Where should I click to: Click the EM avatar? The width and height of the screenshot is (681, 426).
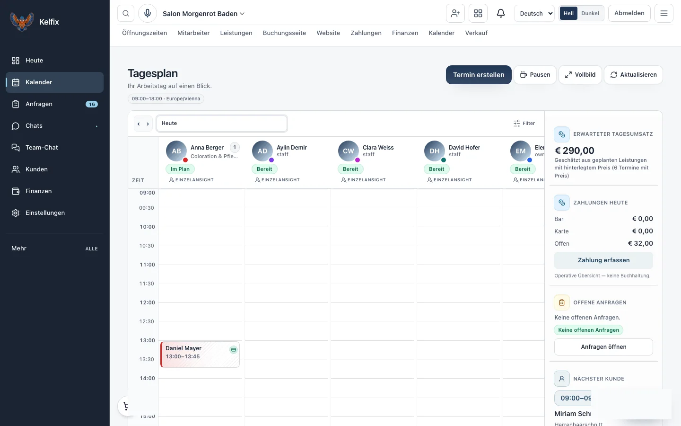click(521, 151)
